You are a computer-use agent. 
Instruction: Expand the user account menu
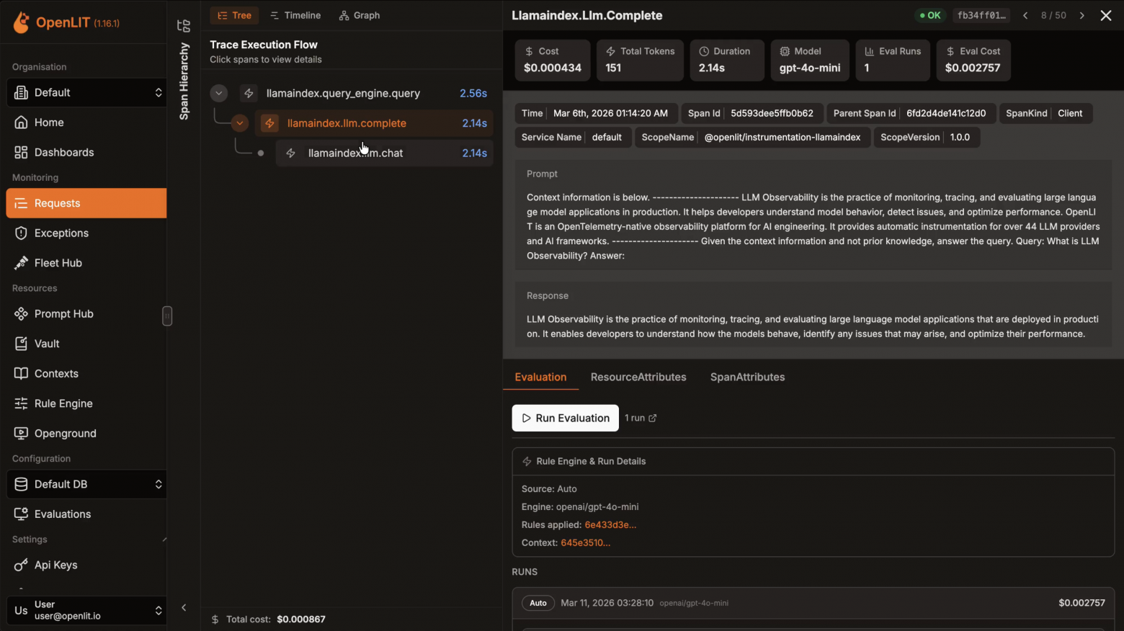pos(86,610)
